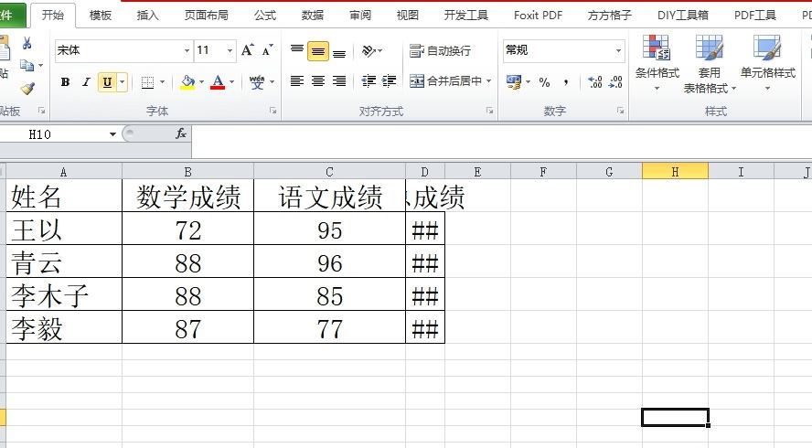
Task: Select column H header
Action: coord(675,172)
